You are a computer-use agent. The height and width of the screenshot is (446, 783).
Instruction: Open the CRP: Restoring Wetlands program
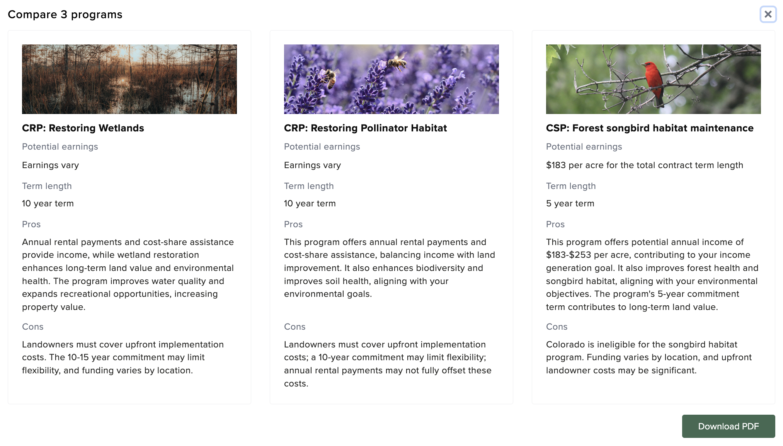tap(83, 128)
